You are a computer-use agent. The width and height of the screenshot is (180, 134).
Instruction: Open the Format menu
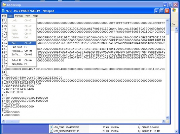pos(19,16)
